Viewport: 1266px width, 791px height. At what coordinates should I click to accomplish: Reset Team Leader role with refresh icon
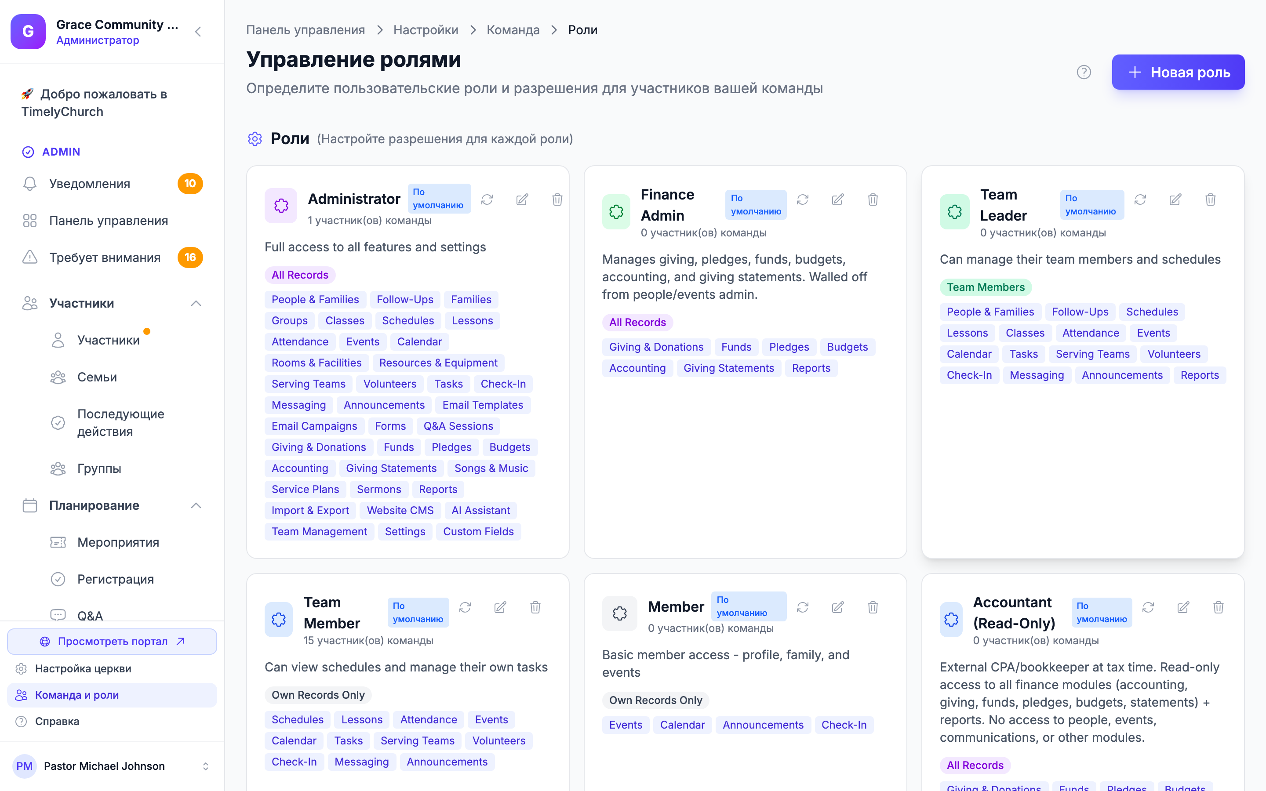(x=1140, y=200)
